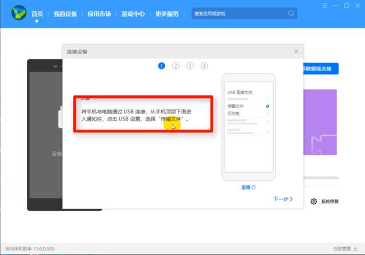The width and height of the screenshot is (365, 255).
Task: Click the 系统修复 gear icon
Action: tap(314, 201)
